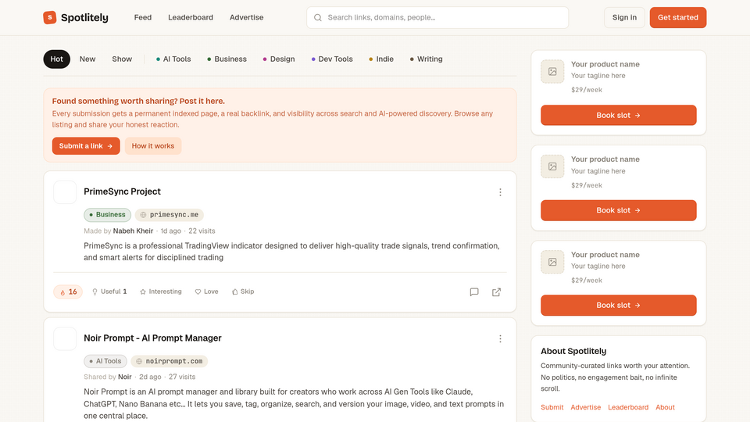The height and width of the screenshot is (422, 750).
Task: Open the PrimeSync Project title
Action: 122,191
